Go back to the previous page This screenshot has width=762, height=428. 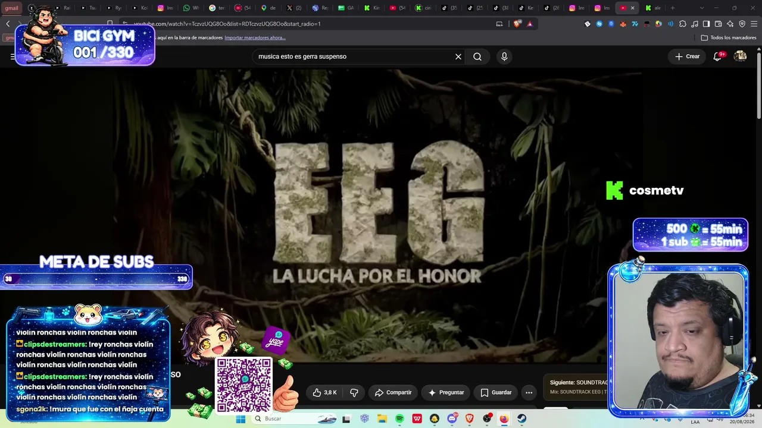coord(8,24)
